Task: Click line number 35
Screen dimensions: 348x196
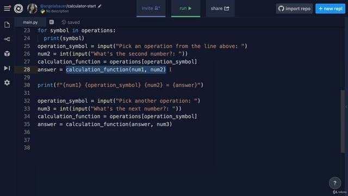Action: coord(27,124)
